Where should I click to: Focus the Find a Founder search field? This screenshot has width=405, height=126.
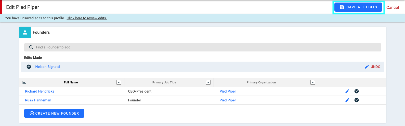point(203,47)
